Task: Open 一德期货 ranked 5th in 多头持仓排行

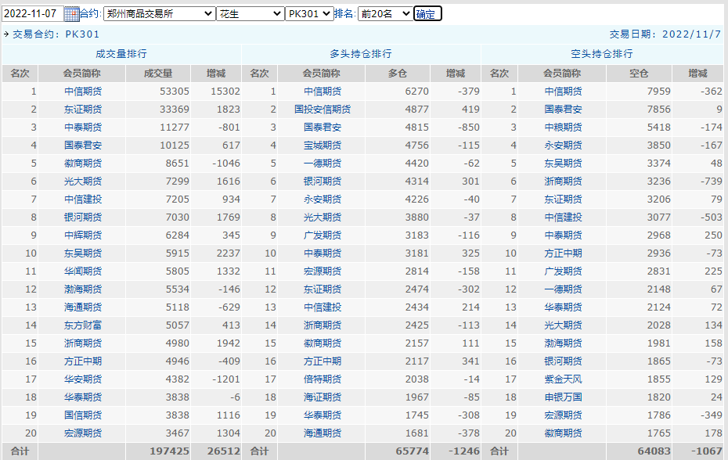Action: tap(323, 164)
